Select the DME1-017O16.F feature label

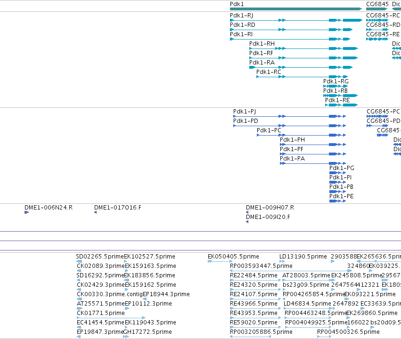point(118,208)
